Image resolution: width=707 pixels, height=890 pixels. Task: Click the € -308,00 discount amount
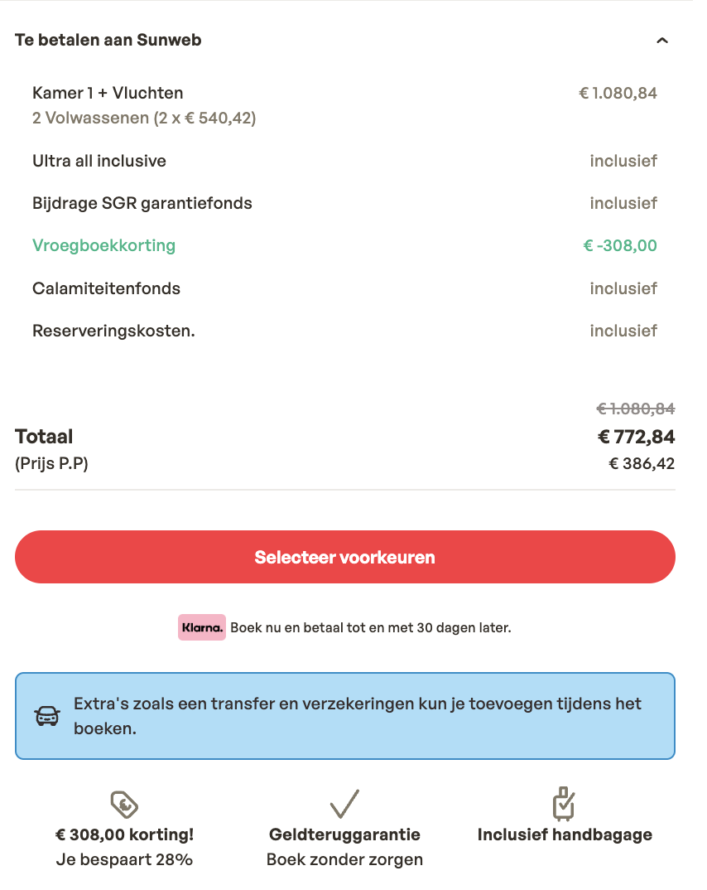coord(619,245)
